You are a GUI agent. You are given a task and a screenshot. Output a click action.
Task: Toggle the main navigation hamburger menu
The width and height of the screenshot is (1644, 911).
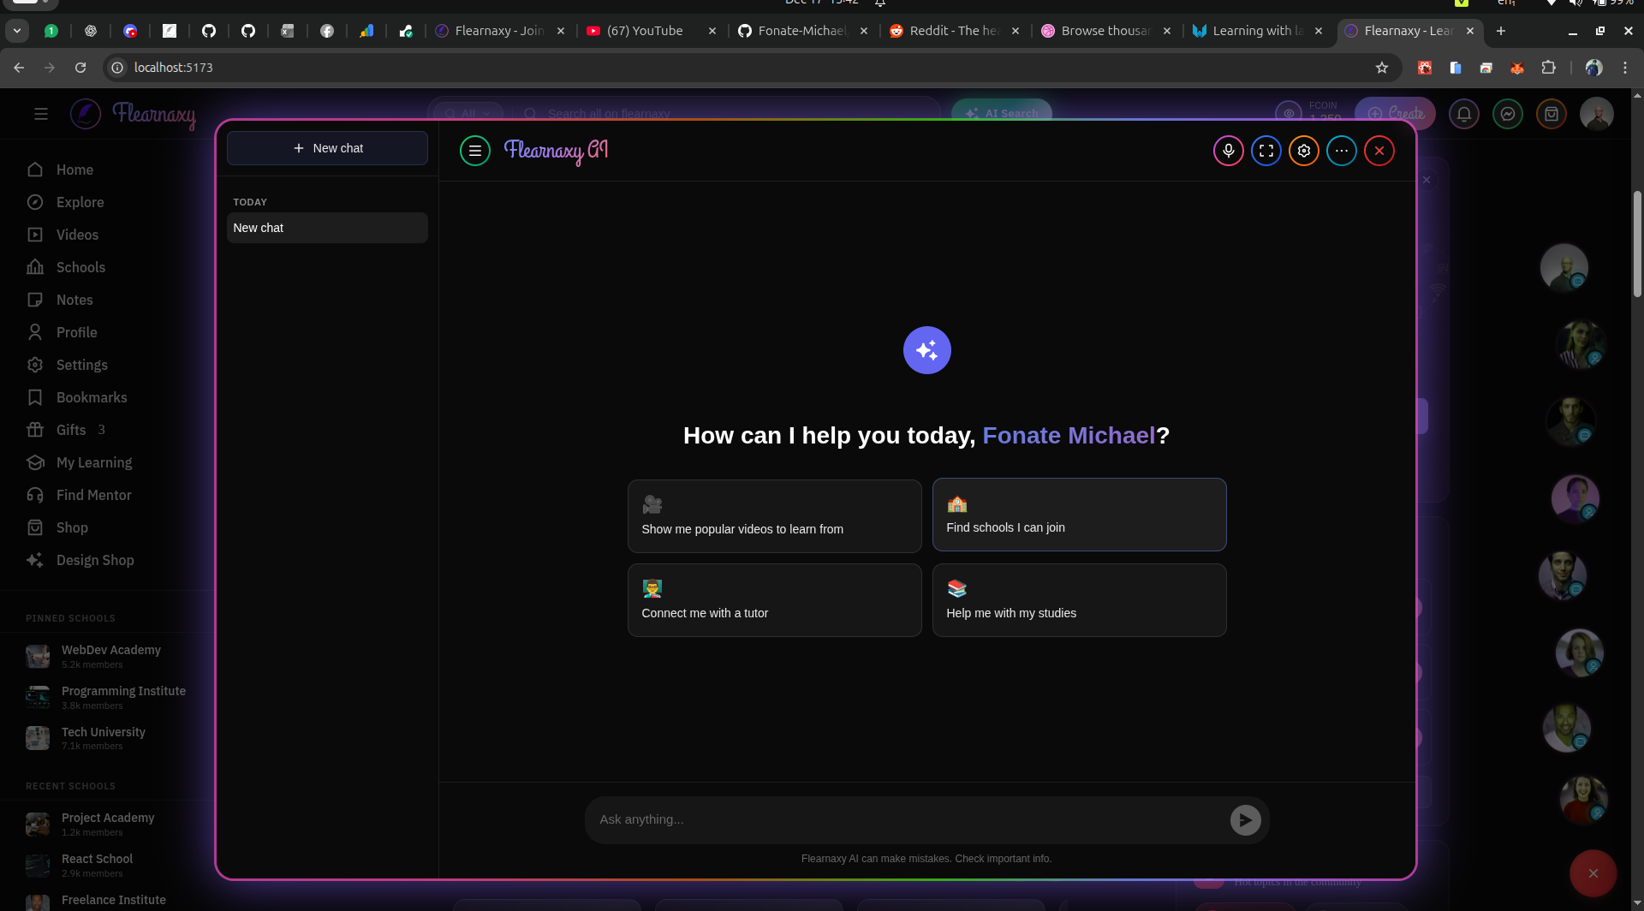(40, 114)
